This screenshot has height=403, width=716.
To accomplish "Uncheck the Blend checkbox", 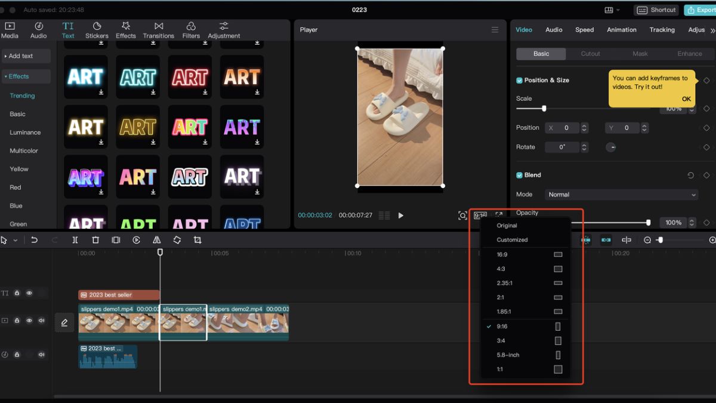I will pyautogui.click(x=519, y=176).
